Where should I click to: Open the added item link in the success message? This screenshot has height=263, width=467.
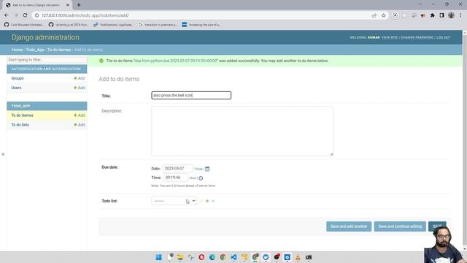pyautogui.click(x=176, y=61)
